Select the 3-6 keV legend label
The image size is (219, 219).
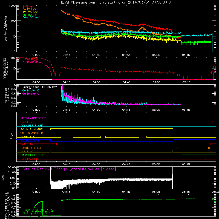click(28, 7)
